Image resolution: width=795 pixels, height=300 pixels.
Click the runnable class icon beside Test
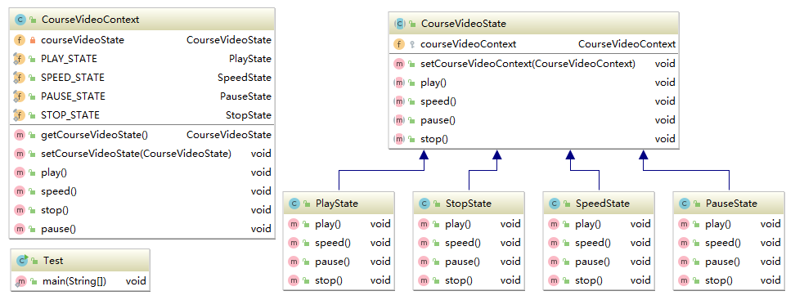[22, 261]
